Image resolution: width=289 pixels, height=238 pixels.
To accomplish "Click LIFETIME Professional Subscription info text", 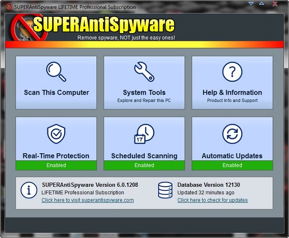I will point(83,193).
